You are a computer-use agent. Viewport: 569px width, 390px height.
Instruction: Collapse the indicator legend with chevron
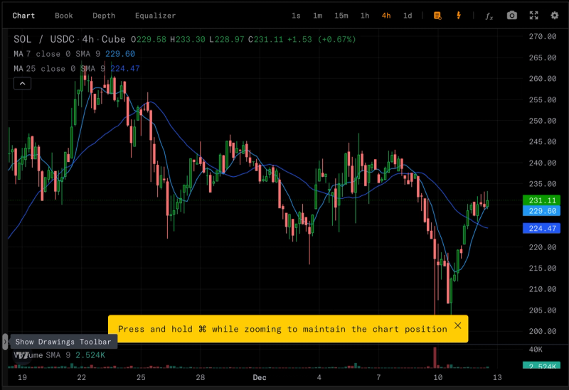[x=22, y=83]
